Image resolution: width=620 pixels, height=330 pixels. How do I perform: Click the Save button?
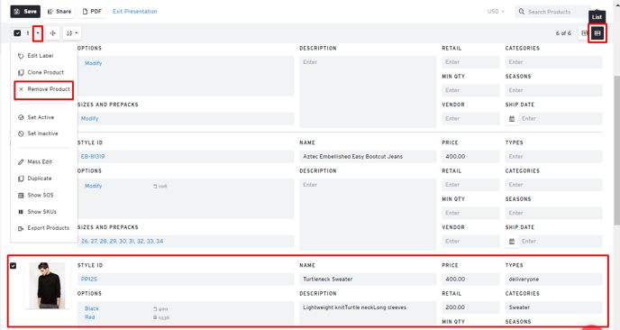coord(25,12)
